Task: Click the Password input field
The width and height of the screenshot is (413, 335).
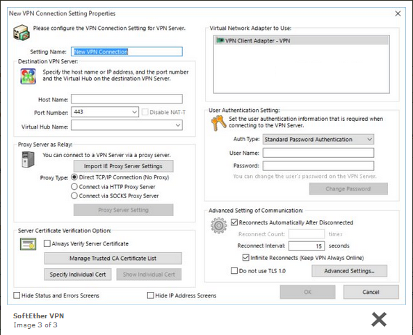Action: pos(318,165)
